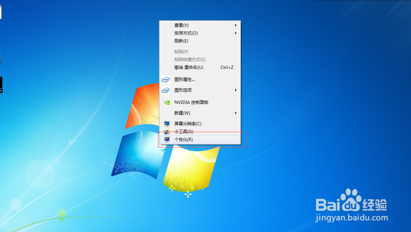Open the 图形选项 submenu
411x232 pixels.
[x=200, y=90]
